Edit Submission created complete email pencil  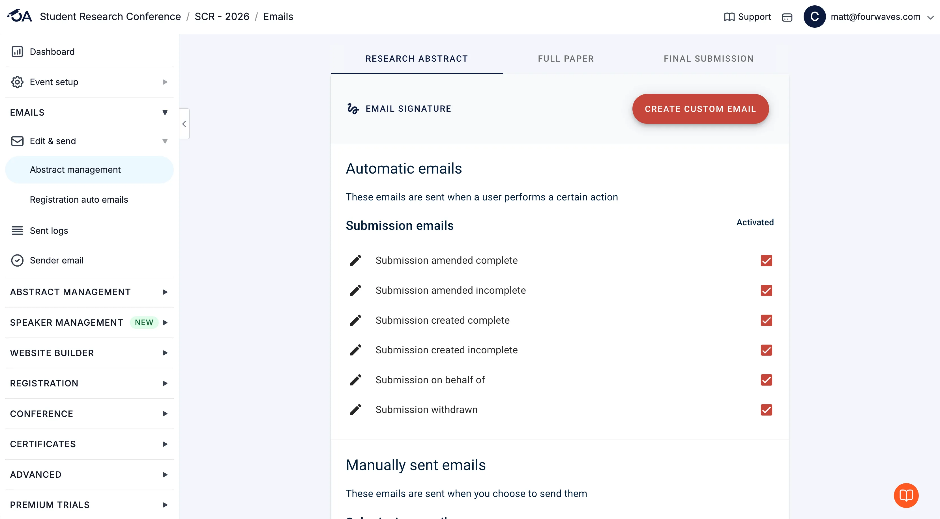355,320
